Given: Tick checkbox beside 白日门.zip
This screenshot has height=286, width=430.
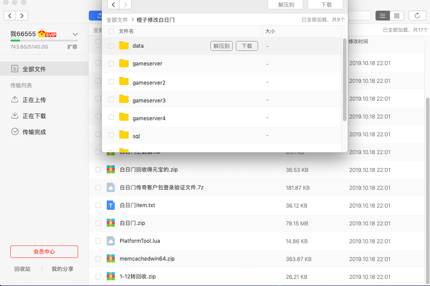Looking at the screenshot, I should pos(98,223).
